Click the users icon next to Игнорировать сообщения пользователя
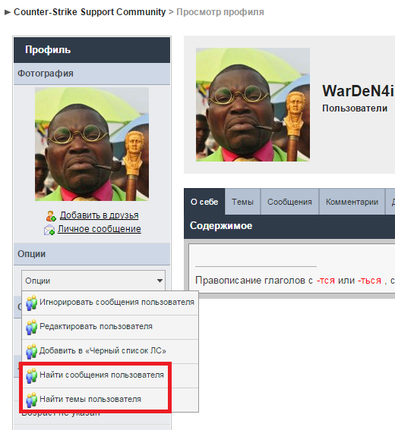 pyautogui.click(x=32, y=303)
